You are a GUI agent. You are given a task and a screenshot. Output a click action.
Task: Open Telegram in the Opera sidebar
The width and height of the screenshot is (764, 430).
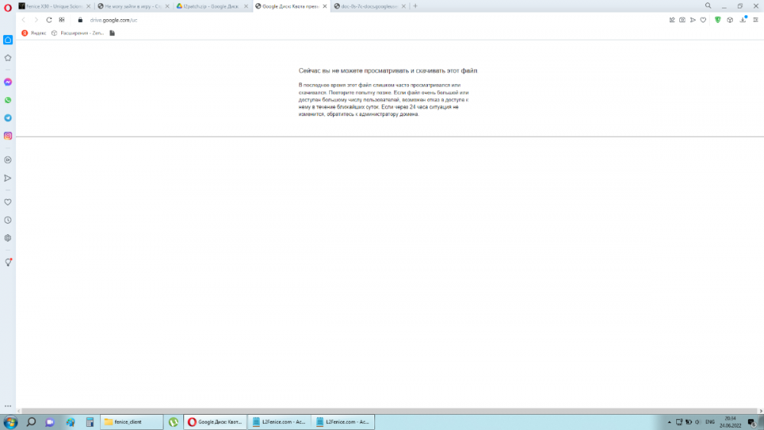point(8,118)
